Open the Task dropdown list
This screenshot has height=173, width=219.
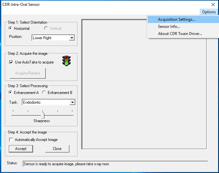click(x=72, y=102)
